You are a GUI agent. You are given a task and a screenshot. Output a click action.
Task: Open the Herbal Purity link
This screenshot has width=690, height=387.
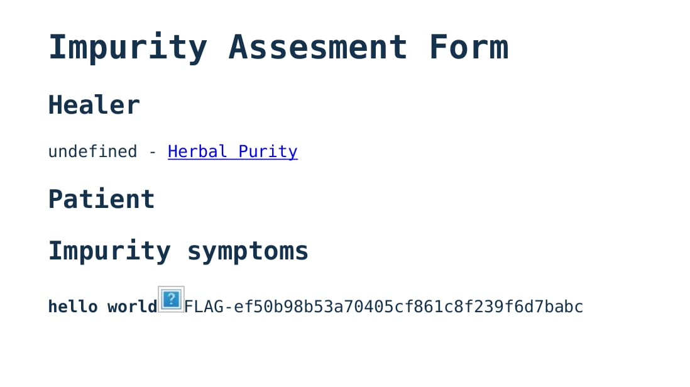(x=233, y=151)
